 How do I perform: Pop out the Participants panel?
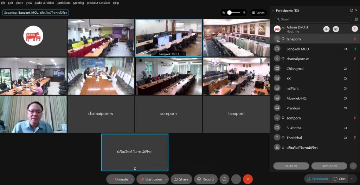click(x=352, y=11)
